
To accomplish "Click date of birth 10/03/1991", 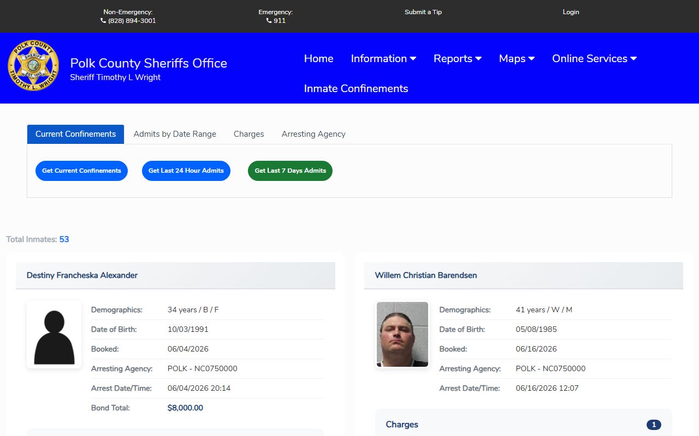I will click(188, 329).
